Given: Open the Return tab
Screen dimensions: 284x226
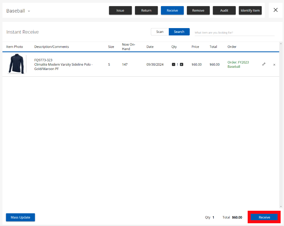Looking at the screenshot, I should (x=146, y=10).
